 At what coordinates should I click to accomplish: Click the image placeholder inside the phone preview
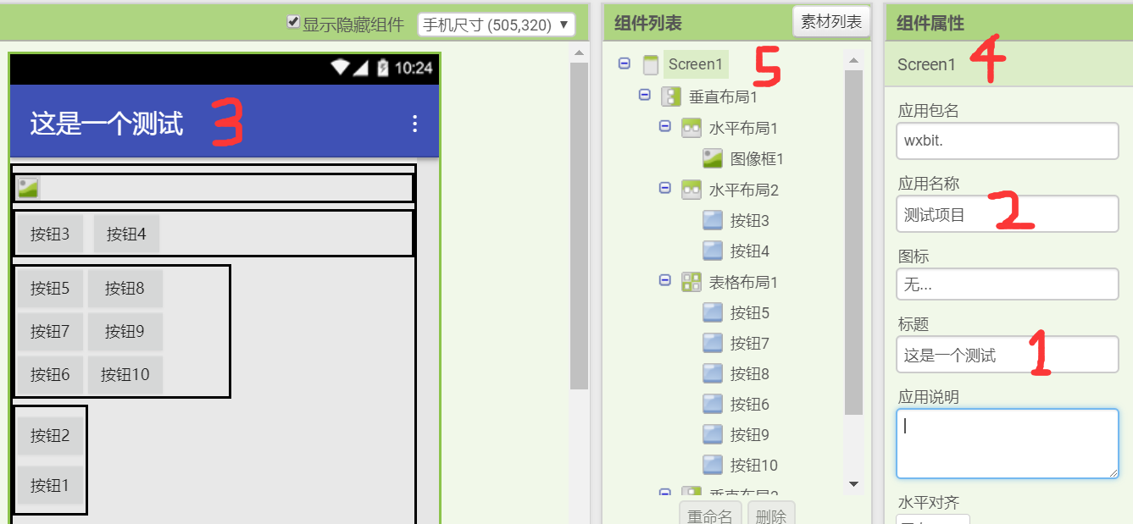pyautogui.click(x=26, y=186)
